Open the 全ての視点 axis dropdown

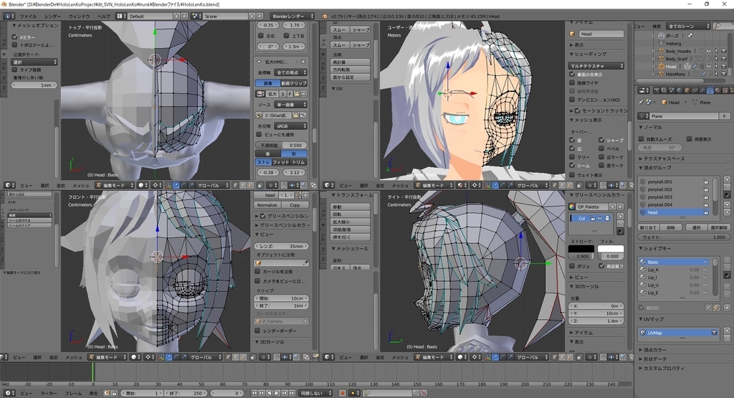point(291,72)
